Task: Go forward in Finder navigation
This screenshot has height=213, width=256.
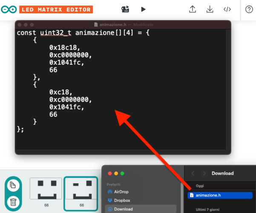Action: tap(203, 173)
